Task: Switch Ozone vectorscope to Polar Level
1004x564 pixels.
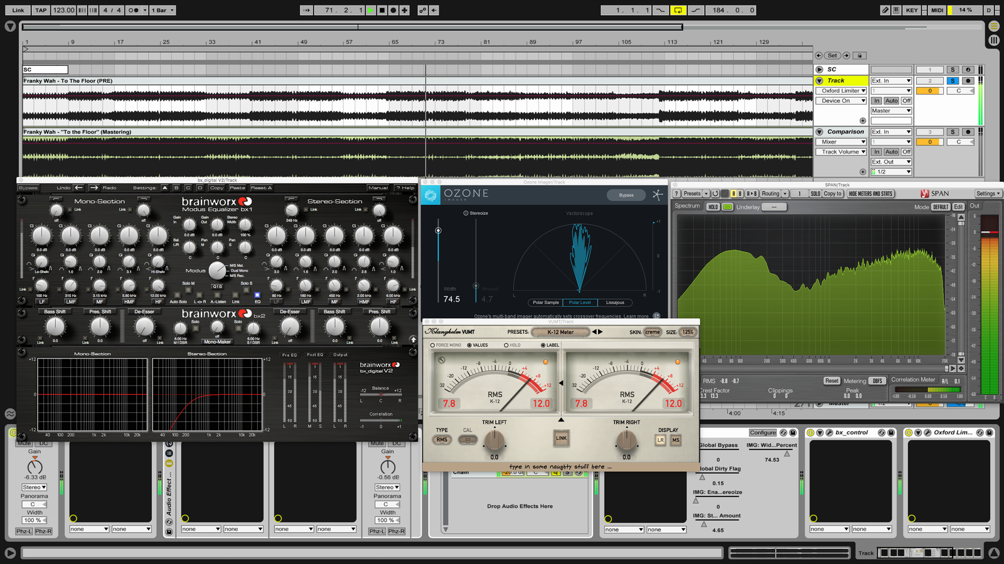Action: [580, 303]
